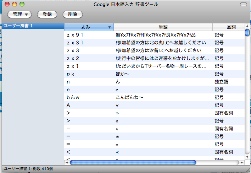251x173 pixels.
Task: Toggle the toolbar pill button in title bar
Action: click(x=244, y=4)
